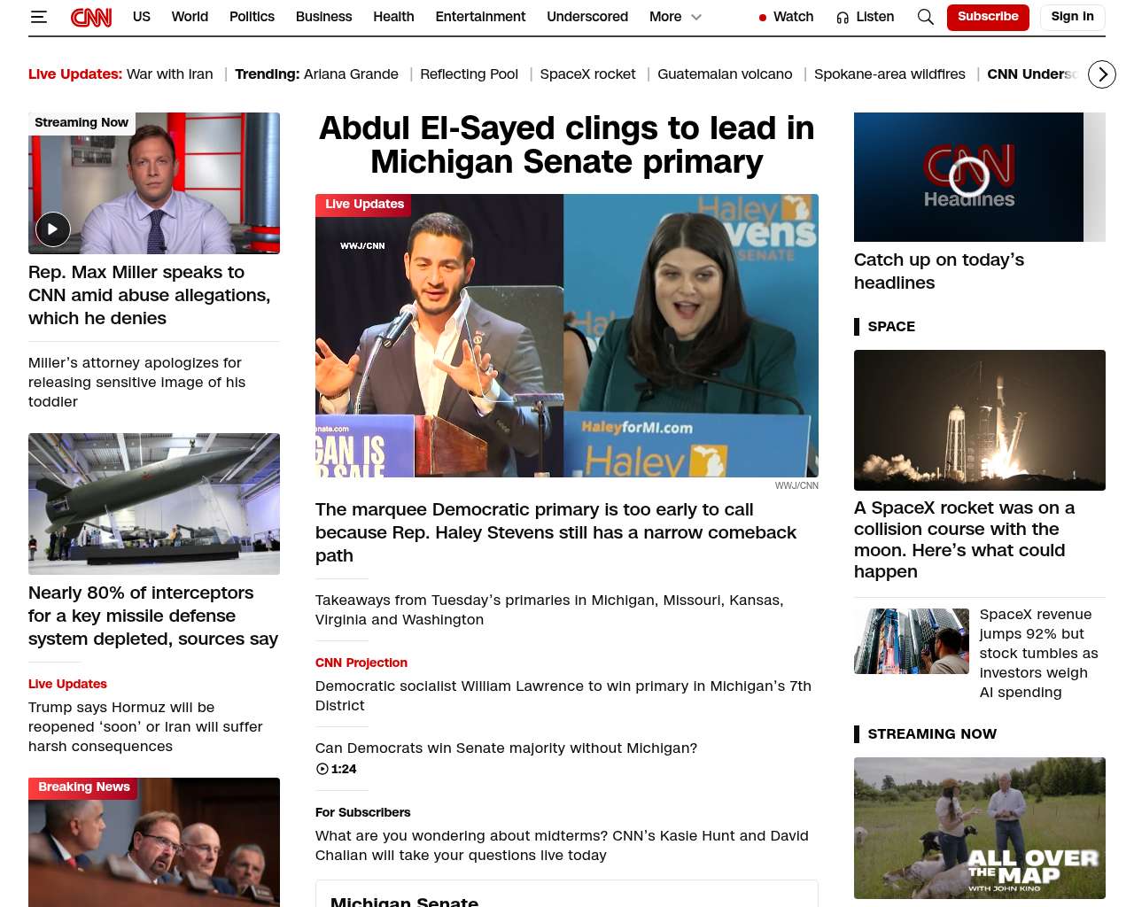The height and width of the screenshot is (907, 1134).
Task: Open Trump says Hormuz will reopen story
Action: click(145, 726)
